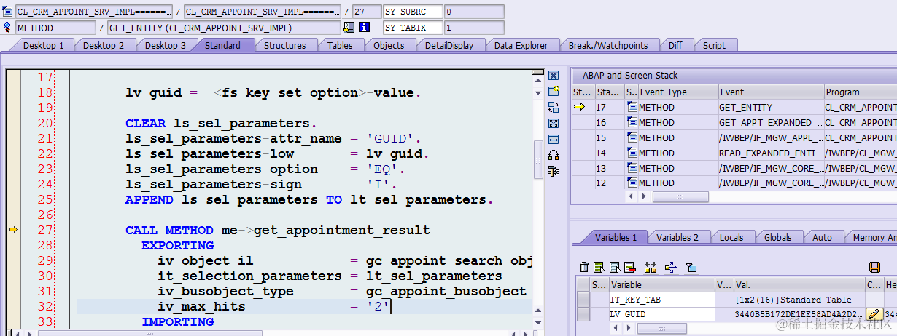This screenshot has height=336, width=897.
Task: Click the [1x2(16)]Standard Table value cell
Action: (x=799, y=300)
